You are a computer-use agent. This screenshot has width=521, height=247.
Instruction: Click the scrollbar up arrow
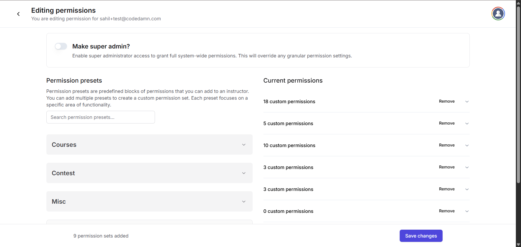pos(518,3)
